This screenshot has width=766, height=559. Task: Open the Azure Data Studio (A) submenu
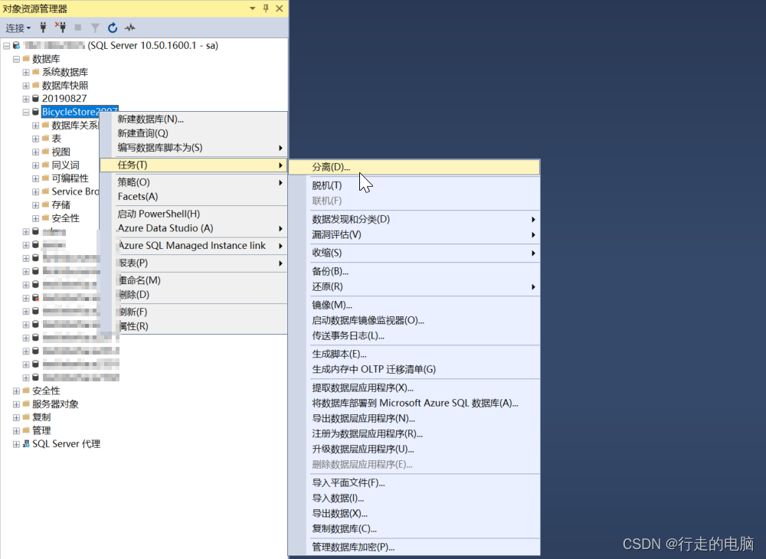tap(194, 228)
